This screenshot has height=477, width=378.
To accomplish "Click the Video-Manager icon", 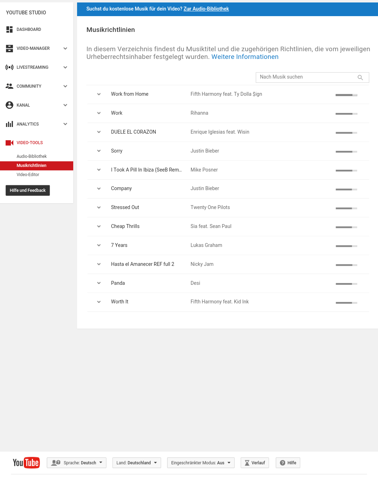I will [x=9, y=48].
